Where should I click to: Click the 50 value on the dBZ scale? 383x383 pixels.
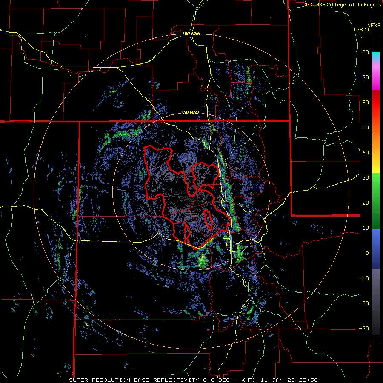coord(366,128)
